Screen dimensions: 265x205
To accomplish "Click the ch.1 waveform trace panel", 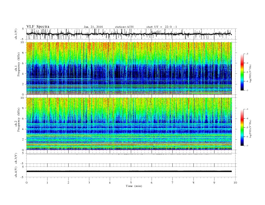I will tap(131, 34).
